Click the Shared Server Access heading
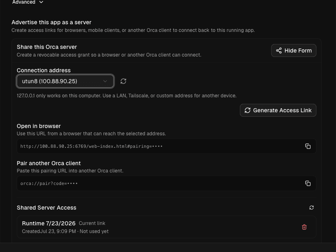 click(46, 208)
